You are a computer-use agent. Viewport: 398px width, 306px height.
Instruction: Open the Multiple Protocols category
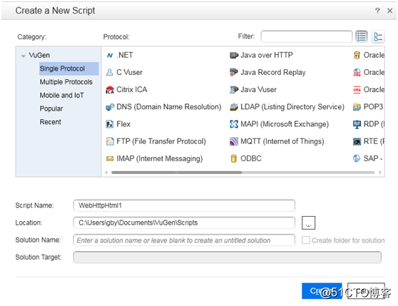(66, 82)
